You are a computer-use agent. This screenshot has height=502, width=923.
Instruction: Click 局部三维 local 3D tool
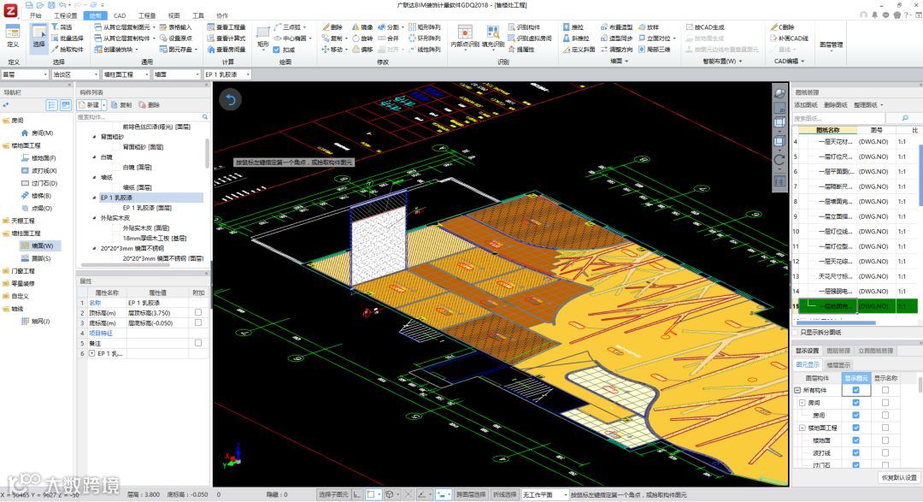click(655, 50)
